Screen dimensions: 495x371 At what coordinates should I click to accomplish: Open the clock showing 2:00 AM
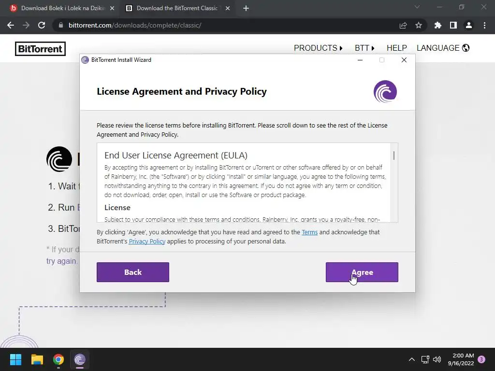[x=461, y=359]
